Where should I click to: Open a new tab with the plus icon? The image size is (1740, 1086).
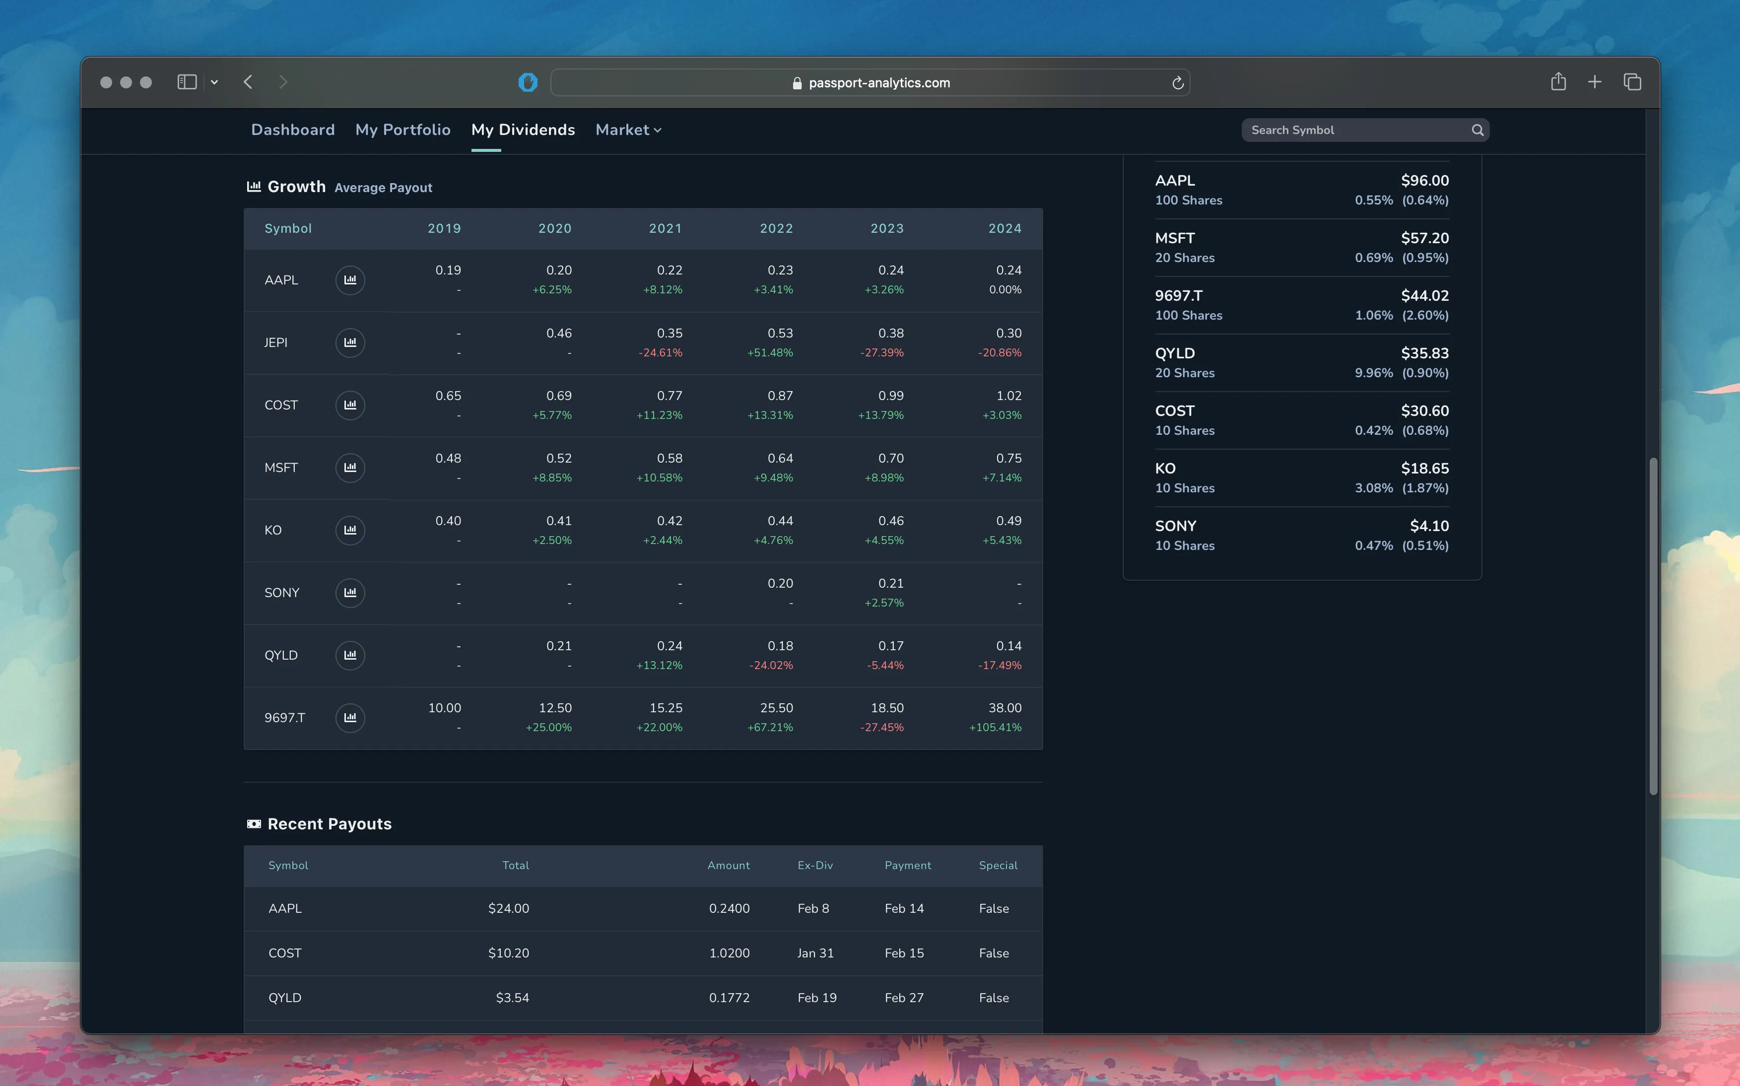(x=1594, y=82)
